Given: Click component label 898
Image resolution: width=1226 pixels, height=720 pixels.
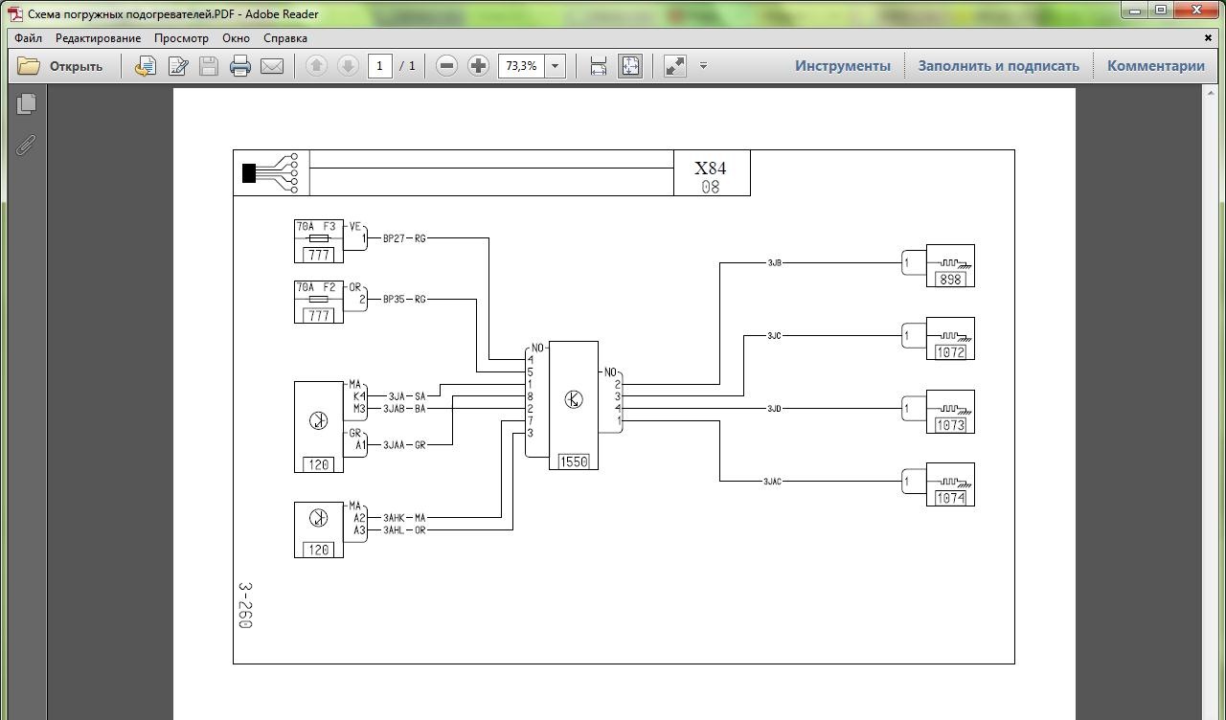Looking at the screenshot, I should point(950,280).
